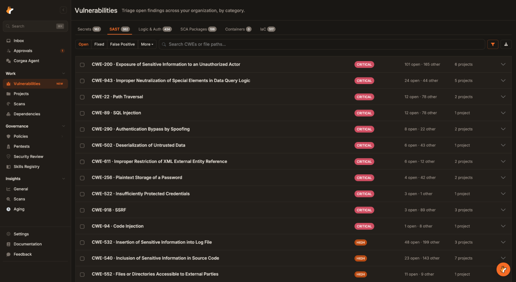Open the filter funnel button
Screen dimensions: 516x282
click(493, 44)
